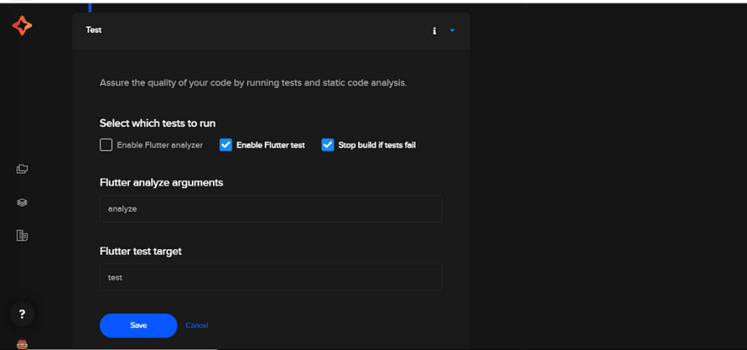Focus the Flutter analyze arguments field
Screen dimensions: 747x350
point(271,208)
